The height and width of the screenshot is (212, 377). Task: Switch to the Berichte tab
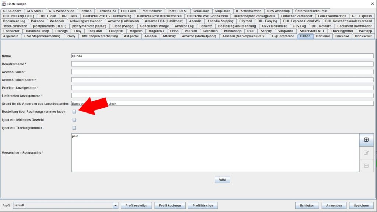point(206,26)
